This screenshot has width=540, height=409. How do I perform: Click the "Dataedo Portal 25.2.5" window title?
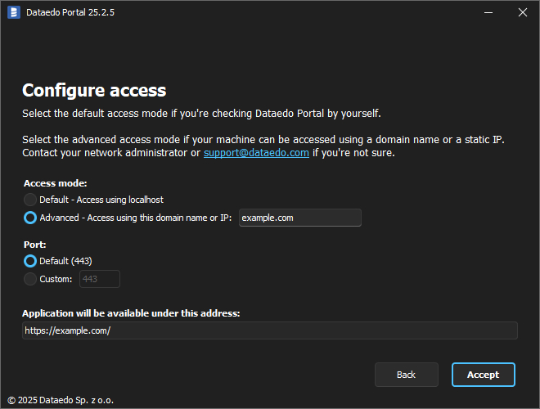(70, 12)
